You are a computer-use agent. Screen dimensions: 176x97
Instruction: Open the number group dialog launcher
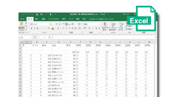pos(100,33)
